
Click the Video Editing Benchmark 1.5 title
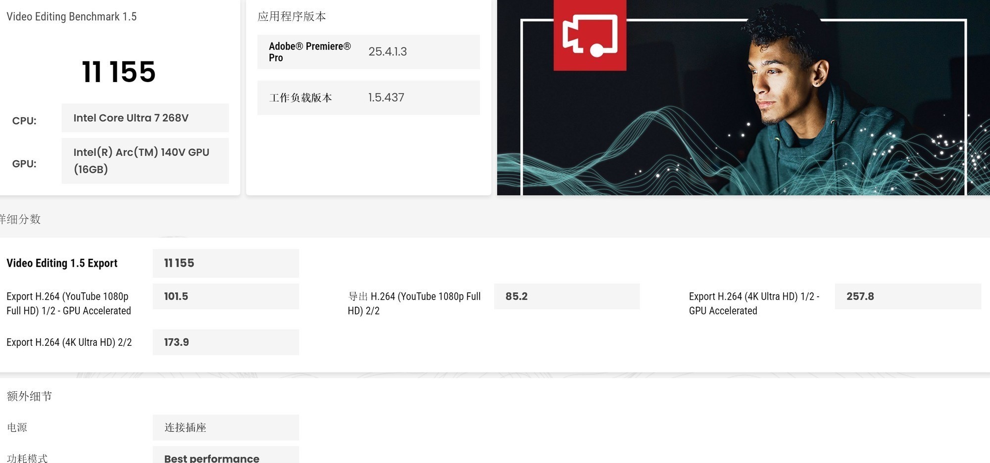[71, 16]
